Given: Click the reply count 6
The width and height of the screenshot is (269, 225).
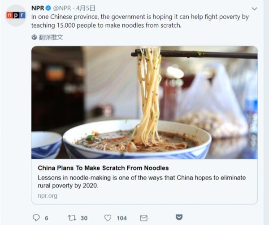Looking at the screenshot, I should point(47,218).
